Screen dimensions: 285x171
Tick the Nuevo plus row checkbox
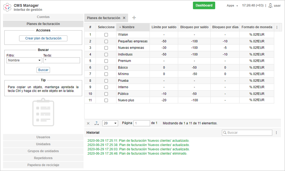coord(106,100)
